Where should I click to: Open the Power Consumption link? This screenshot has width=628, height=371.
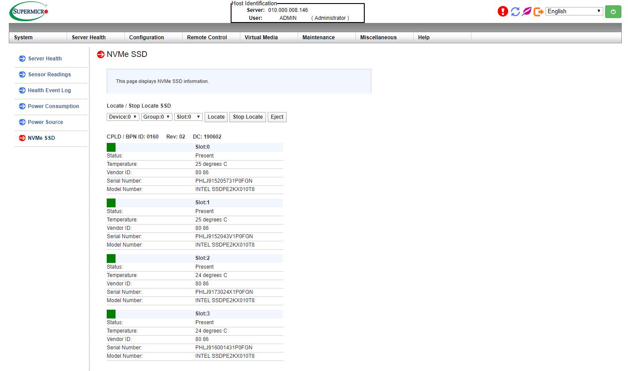(x=53, y=106)
